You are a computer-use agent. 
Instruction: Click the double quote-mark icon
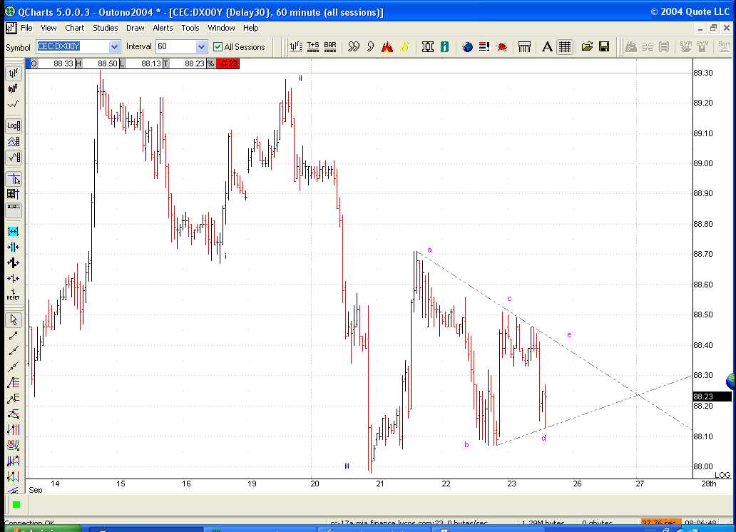pyautogui.click(x=354, y=46)
